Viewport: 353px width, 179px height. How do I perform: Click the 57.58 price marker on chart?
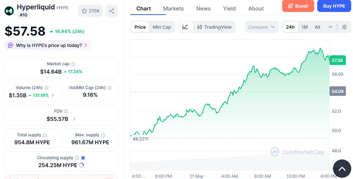point(337,60)
